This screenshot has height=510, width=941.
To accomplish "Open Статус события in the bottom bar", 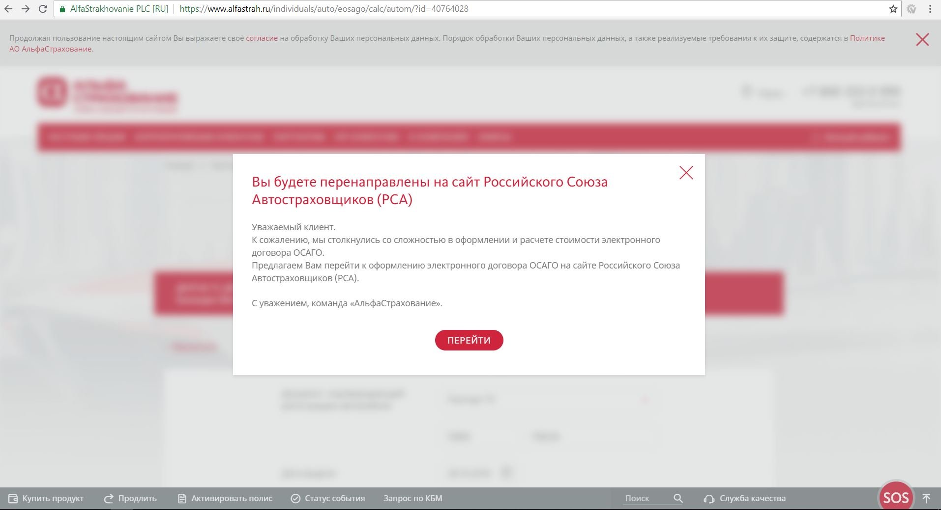I will (x=328, y=498).
